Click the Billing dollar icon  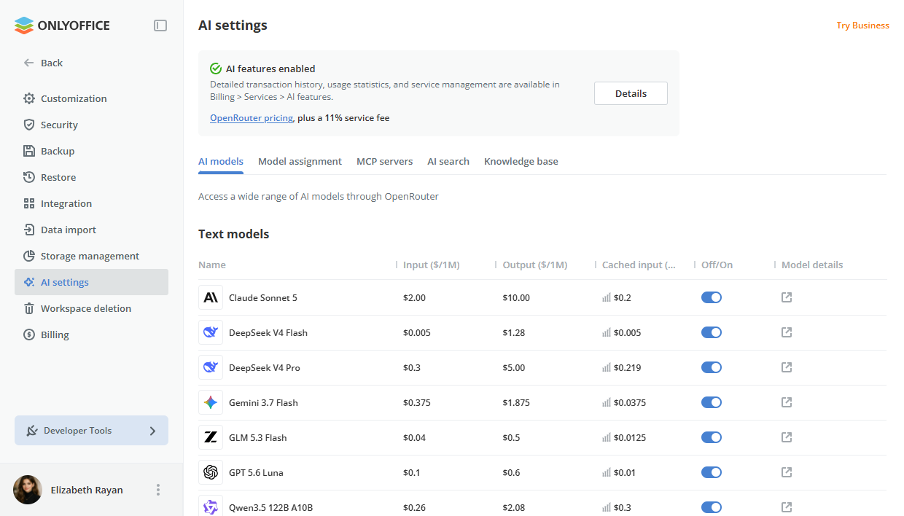(29, 335)
